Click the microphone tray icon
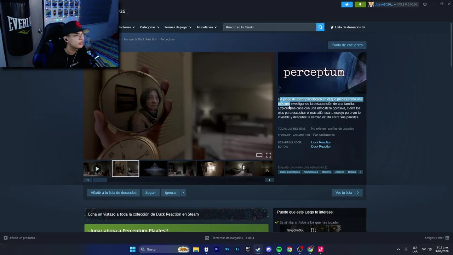 (x=406, y=249)
